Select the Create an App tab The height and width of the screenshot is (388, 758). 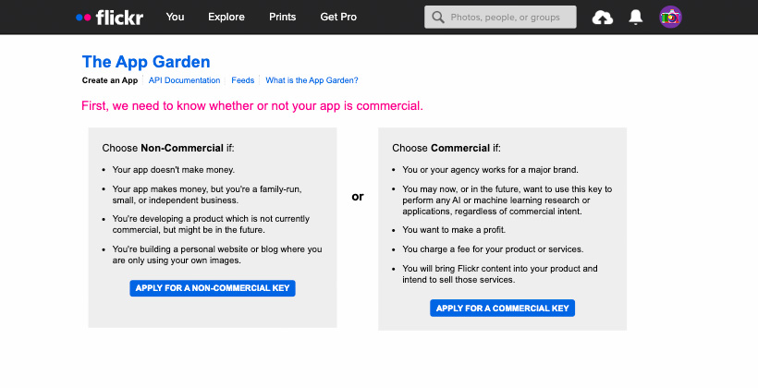(110, 80)
